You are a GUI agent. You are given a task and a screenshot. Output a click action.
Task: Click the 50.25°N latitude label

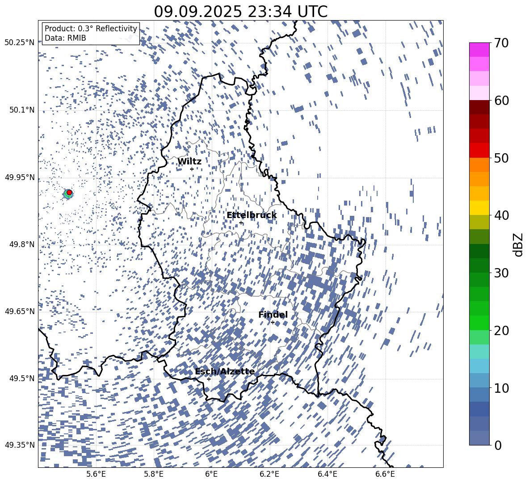pos(20,43)
